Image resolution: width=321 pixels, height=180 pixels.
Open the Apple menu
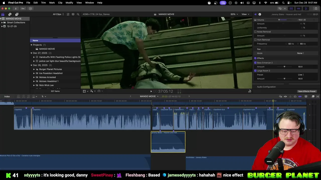coord(4,3)
